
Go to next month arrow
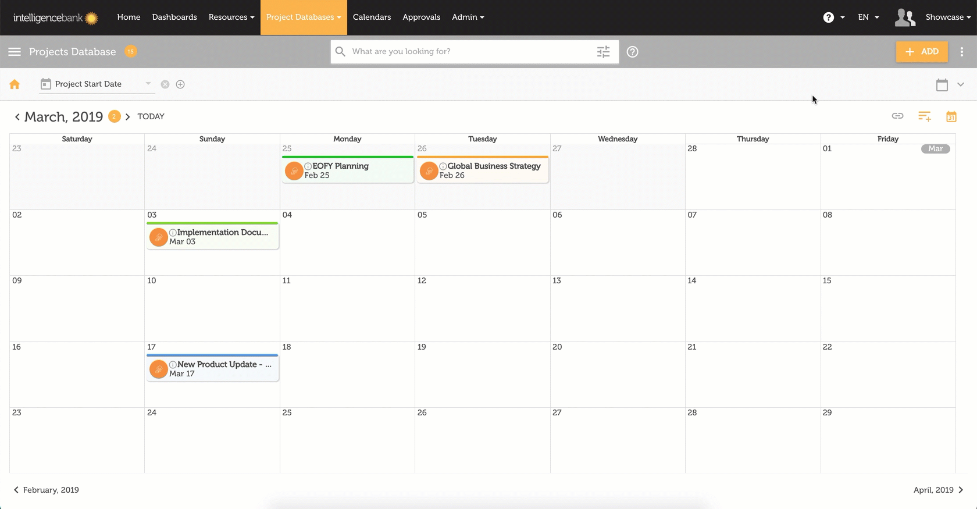pos(127,117)
